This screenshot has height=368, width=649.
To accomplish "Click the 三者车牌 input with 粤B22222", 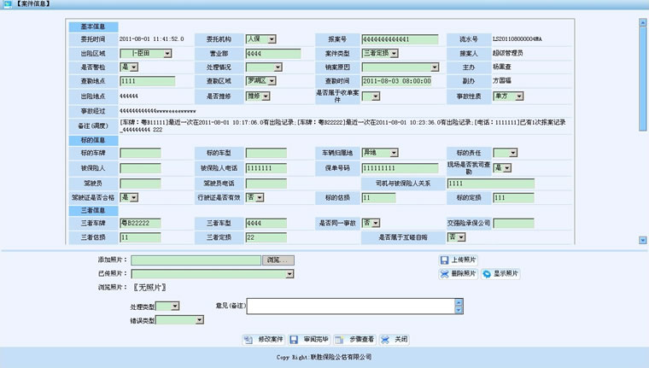I will click(x=140, y=223).
